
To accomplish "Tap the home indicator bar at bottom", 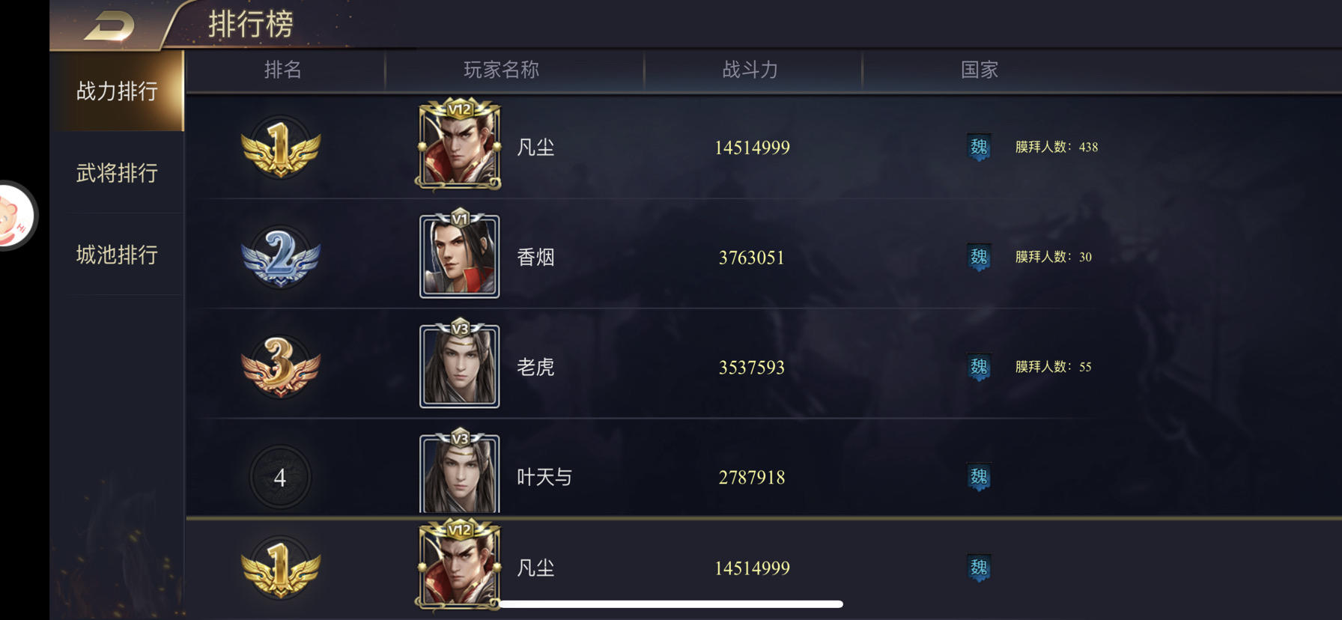I will tap(671, 604).
